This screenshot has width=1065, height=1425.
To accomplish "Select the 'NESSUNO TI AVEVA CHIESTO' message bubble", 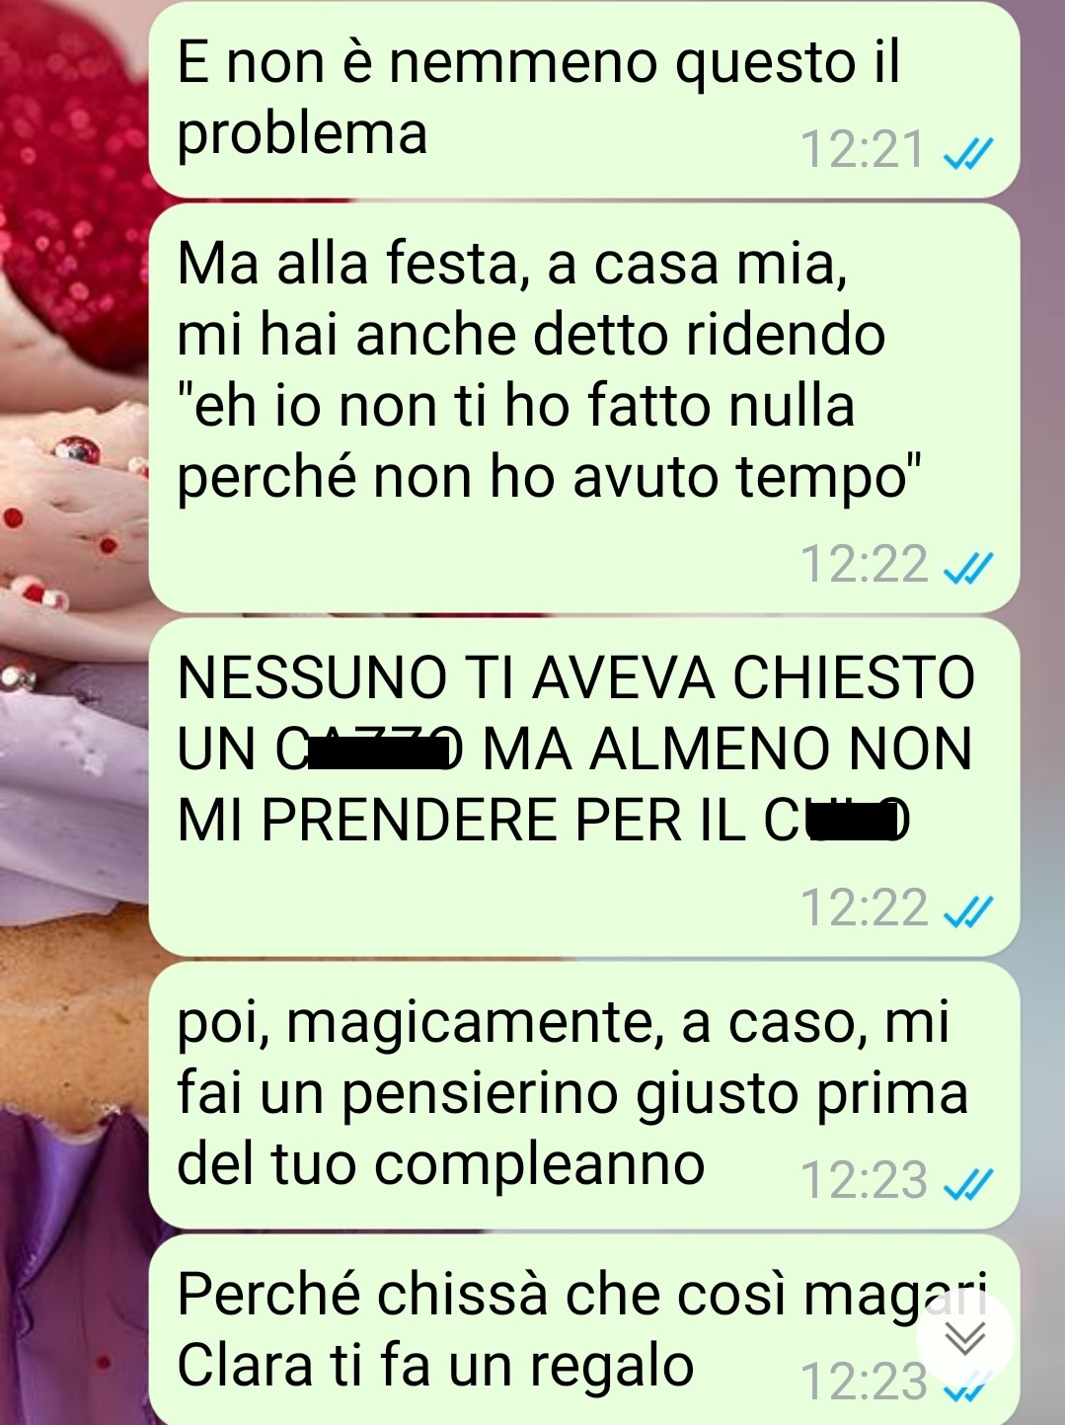I will point(584,787).
